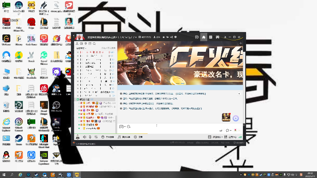Send a flower gift icon
The image size is (317, 178).
click(235, 130)
